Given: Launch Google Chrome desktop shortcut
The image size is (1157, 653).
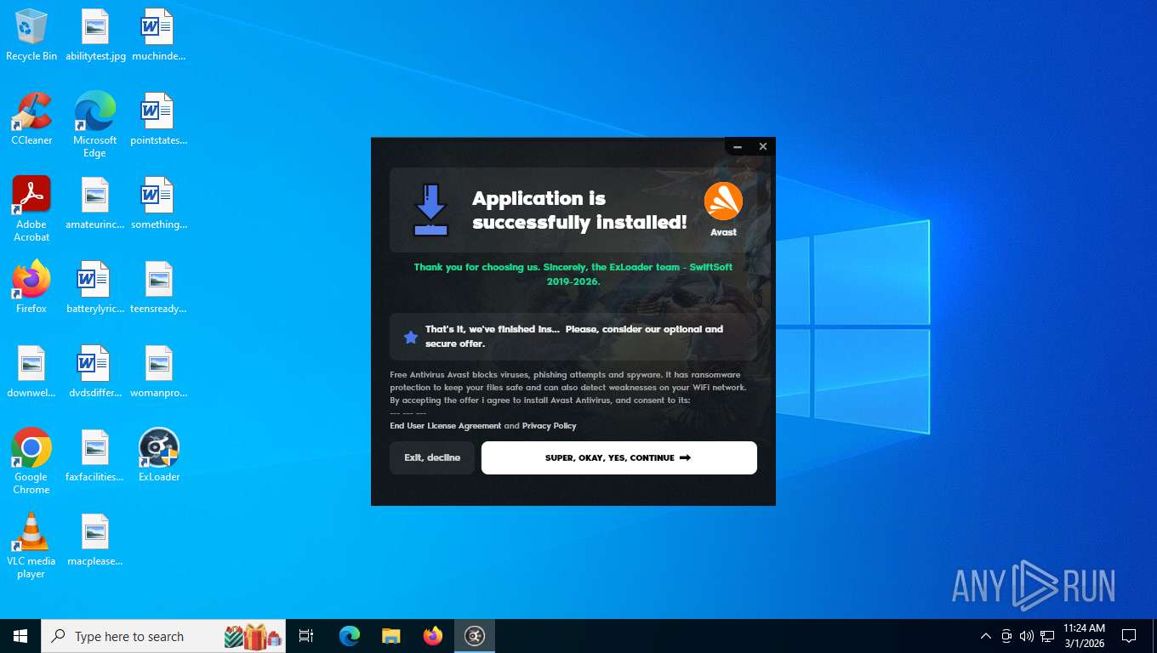Looking at the screenshot, I should (31, 461).
